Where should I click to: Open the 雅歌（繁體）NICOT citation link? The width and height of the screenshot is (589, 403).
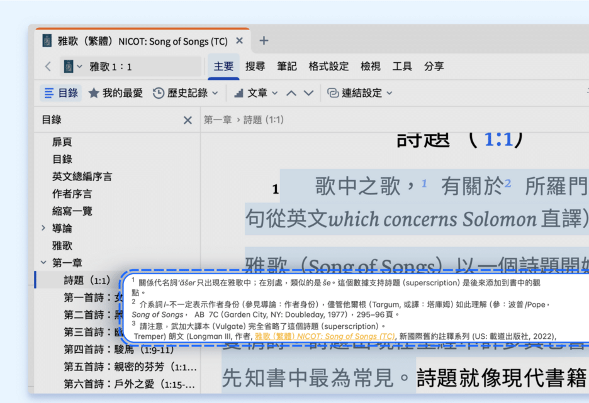coord(325,336)
